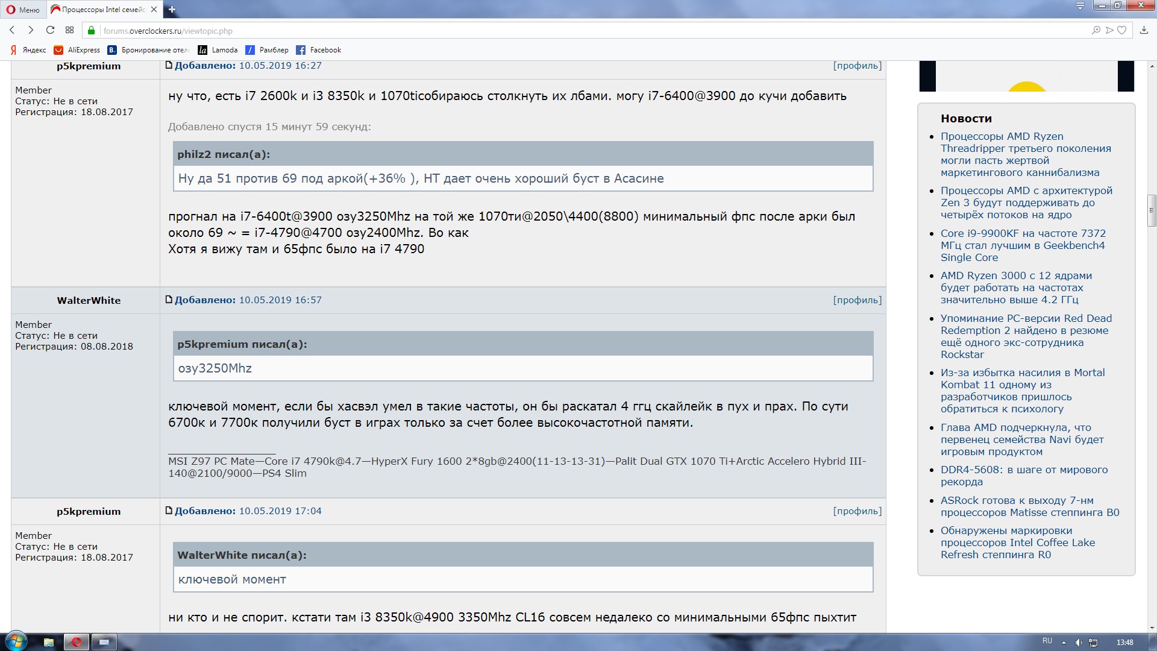Open the Opera Меню menu
The image size is (1157, 651).
23,10
